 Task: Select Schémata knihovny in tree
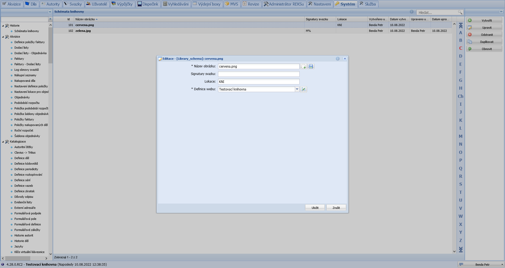click(x=27, y=31)
